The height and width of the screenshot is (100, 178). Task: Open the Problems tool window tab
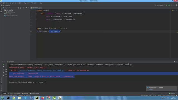[x=17, y=93]
